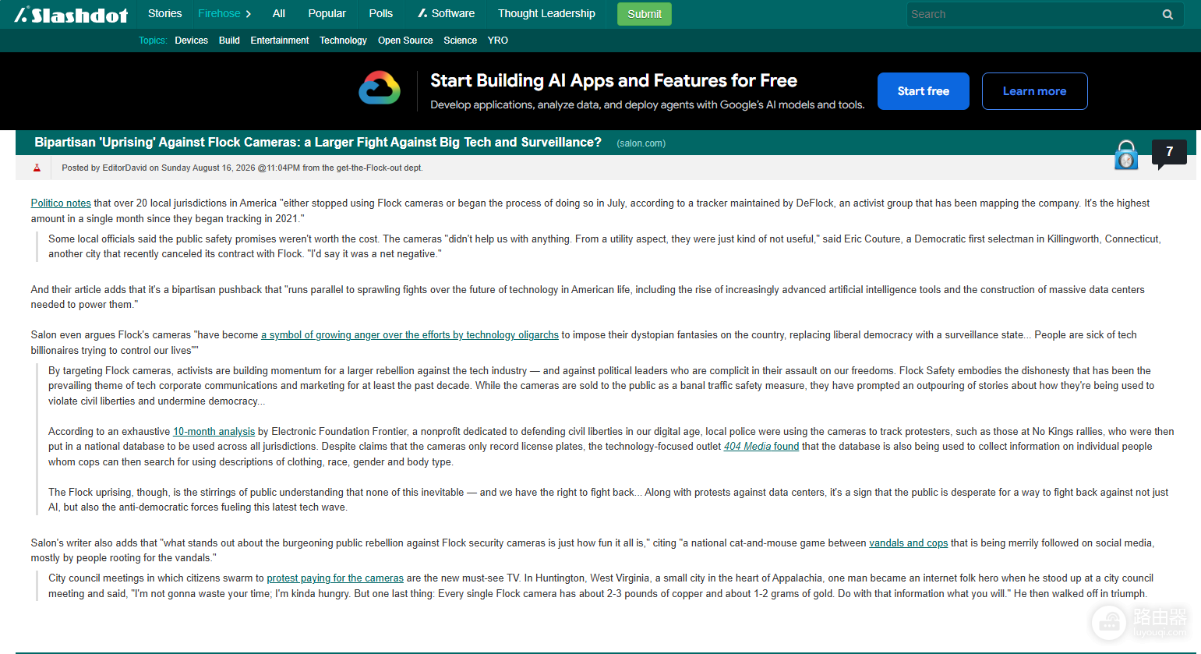The height and width of the screenshot is (654, 1201).
Task: Open the vandals and cops link
Action: pos(909,543)
